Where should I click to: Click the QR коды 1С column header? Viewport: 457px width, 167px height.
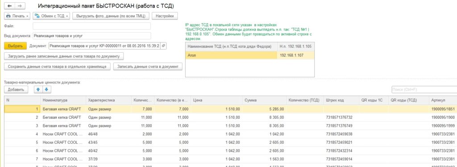click(x=374, y=100)
